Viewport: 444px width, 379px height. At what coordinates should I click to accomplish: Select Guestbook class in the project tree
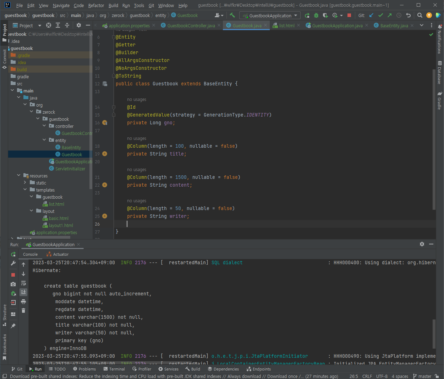click(72, 154)
